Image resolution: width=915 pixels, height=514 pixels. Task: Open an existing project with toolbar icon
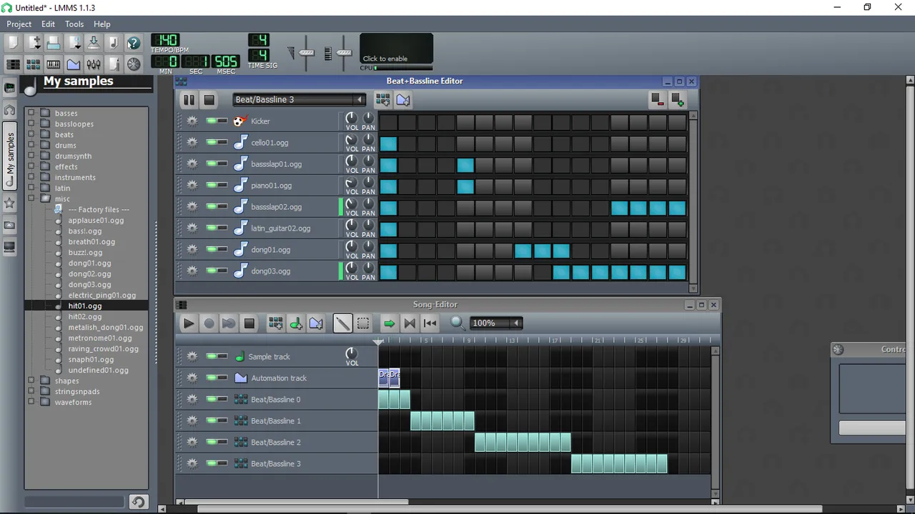point(54,44)
